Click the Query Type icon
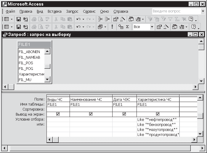The height and width of the screenshot is (153, 207). pos(100,27)
